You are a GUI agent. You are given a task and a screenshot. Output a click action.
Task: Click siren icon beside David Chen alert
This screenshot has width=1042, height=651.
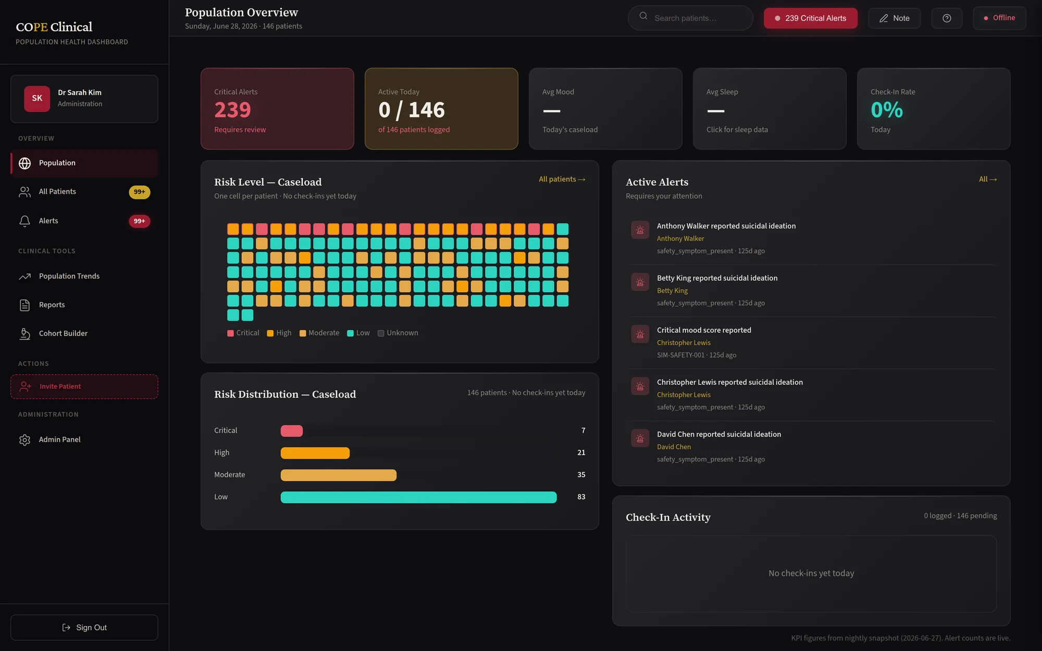640,439
